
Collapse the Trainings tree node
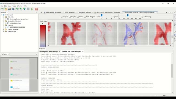coord(4,25)
